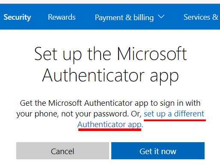This screenshot has width=220, height=167.
Task: Expand the chevron beside Payment & billing
Action: click(161, 17)
